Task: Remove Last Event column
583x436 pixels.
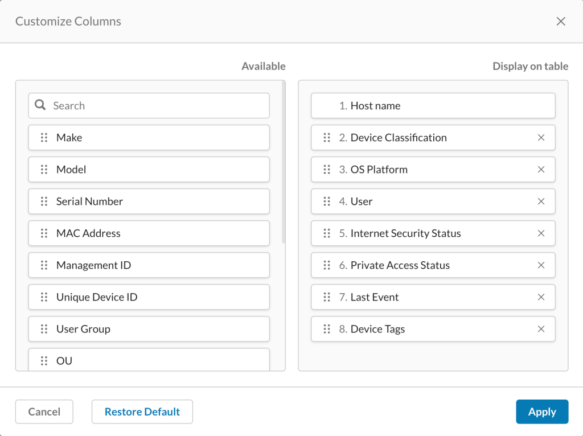Action: [x=541, y=297]
